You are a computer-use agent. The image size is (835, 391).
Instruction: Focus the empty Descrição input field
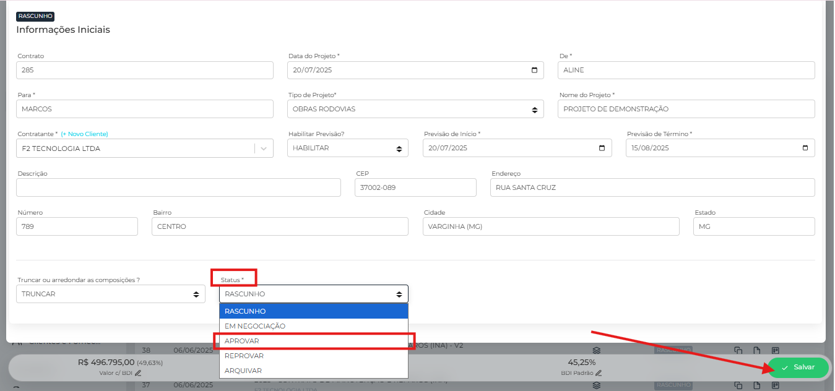point(178,187)
